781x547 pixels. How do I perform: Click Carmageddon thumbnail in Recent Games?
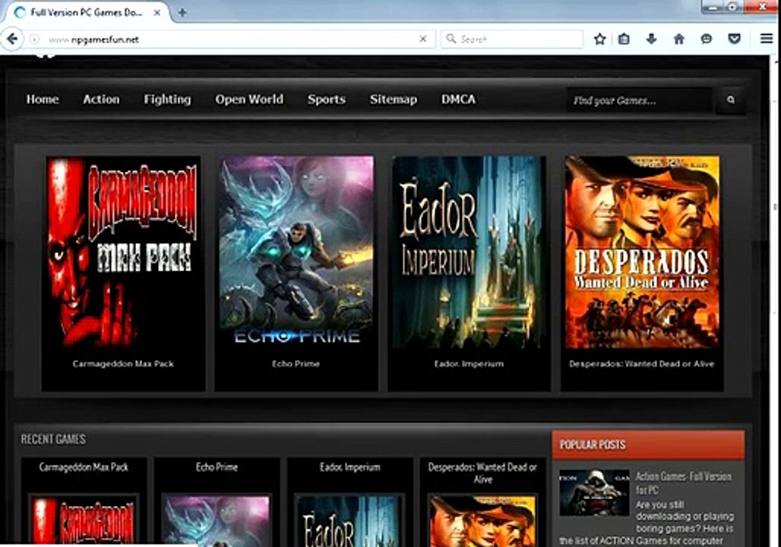[84, 520]
